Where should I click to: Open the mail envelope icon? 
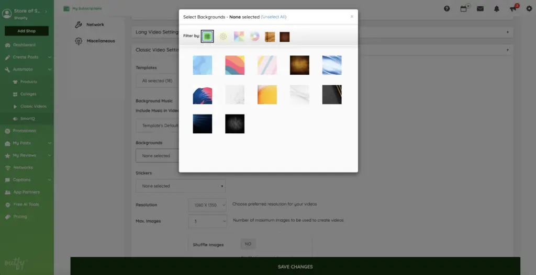click(480, 8)
